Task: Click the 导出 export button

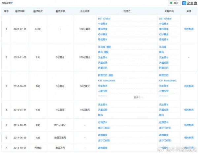Action: (174, 3)
